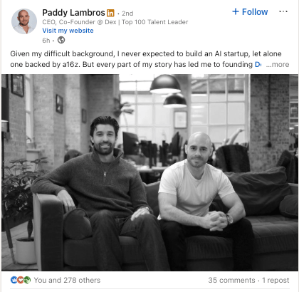This screenshot has width=299, height=292.
Task: Open the three-dot post options menu
Action: click(x=283, y=11)
